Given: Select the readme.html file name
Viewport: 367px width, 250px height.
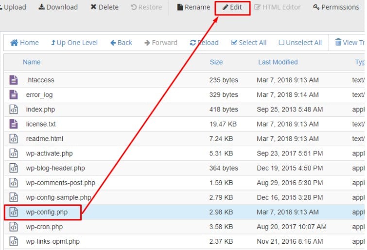Looking at the screenshot, I should tap(44, 139).
